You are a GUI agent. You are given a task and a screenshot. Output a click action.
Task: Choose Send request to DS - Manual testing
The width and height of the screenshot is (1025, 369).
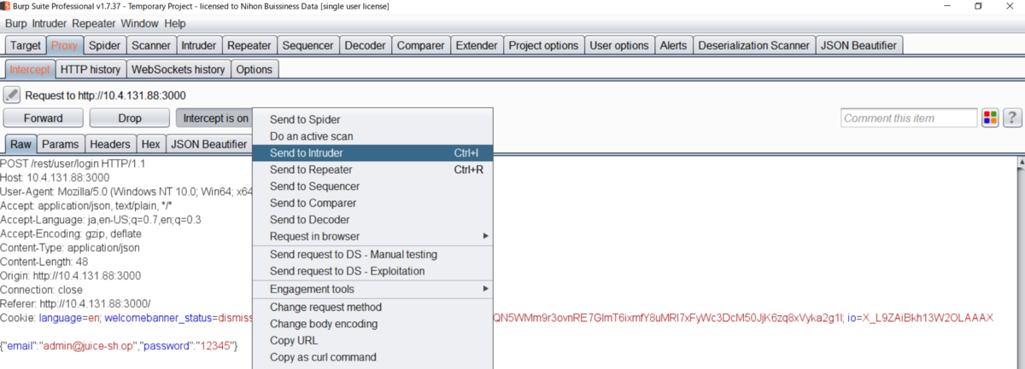(x=372, y=254)
